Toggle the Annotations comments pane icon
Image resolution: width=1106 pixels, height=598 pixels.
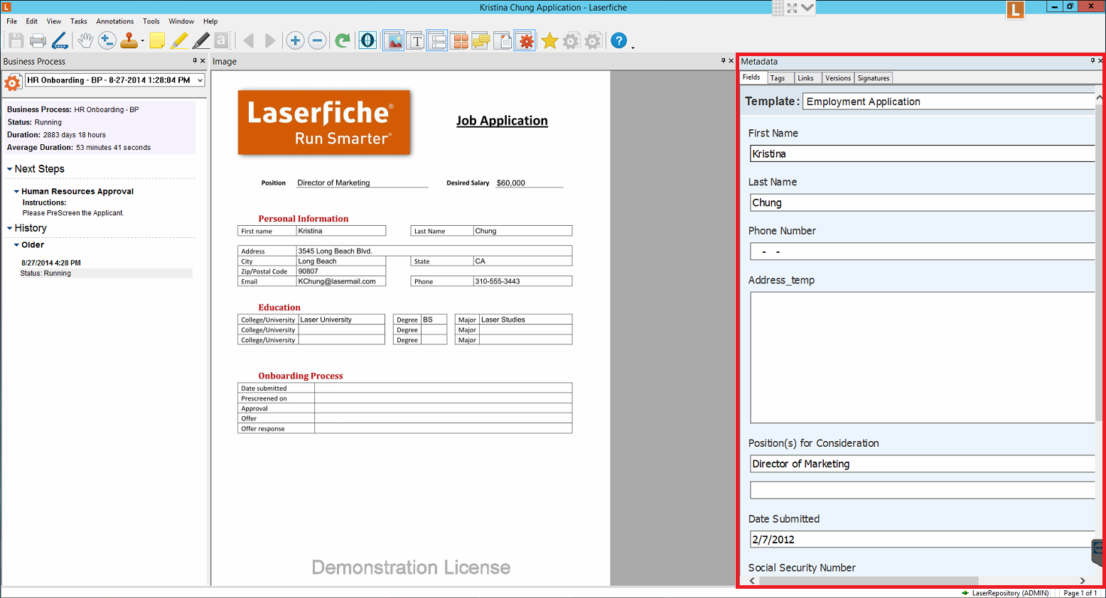pyautogui.click(x=481, y=40)
